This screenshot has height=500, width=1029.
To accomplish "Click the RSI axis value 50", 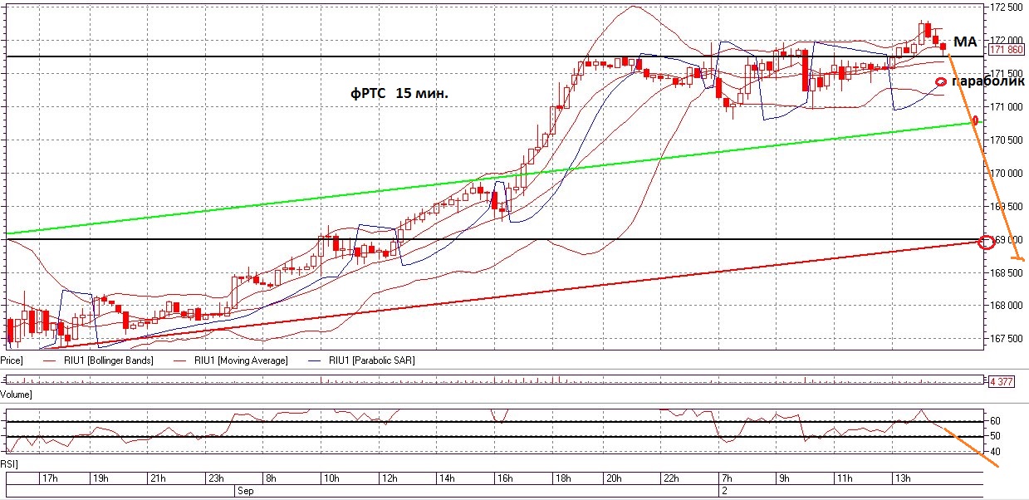I will point(994,436).
